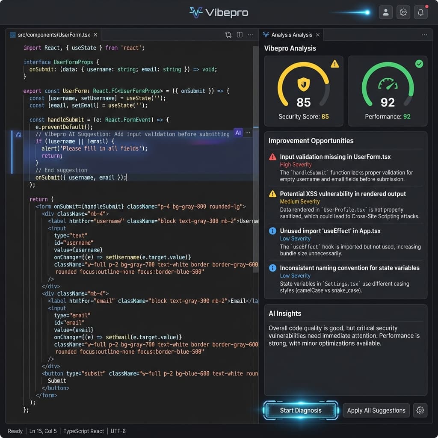
Task: Click TypeScript React in the status bar
Action: 84,431
